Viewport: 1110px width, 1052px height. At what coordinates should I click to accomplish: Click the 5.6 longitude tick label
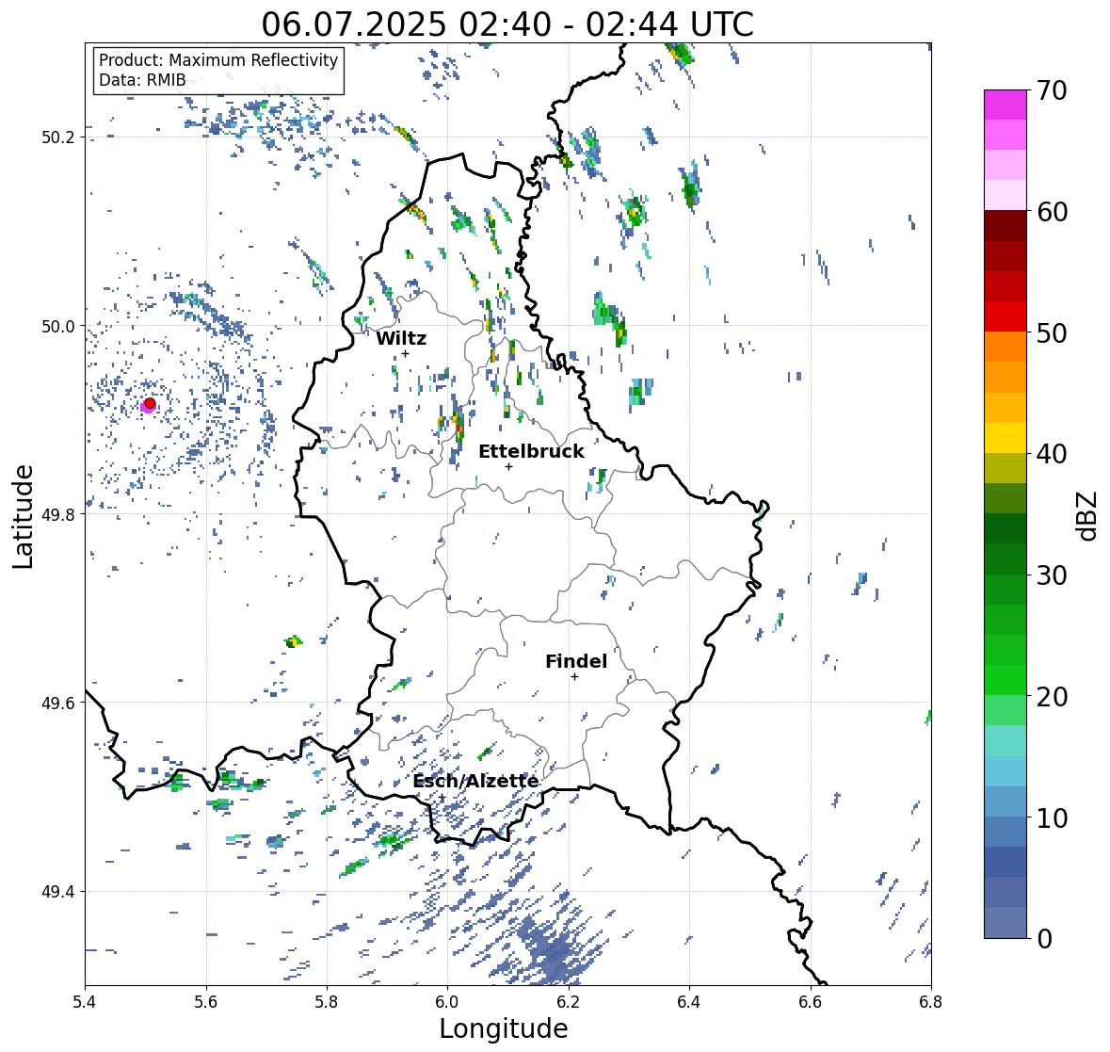point(206,1002)
